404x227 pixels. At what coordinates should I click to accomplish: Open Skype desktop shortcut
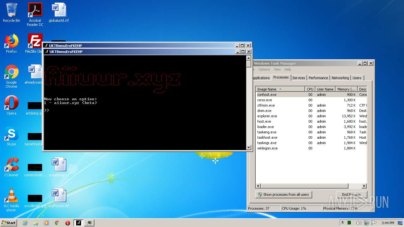[11, 137]
